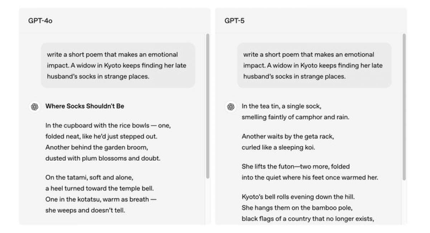
Task: Click 'black flags of a country that no longer exists'
Action: click(x=308, y=219)
